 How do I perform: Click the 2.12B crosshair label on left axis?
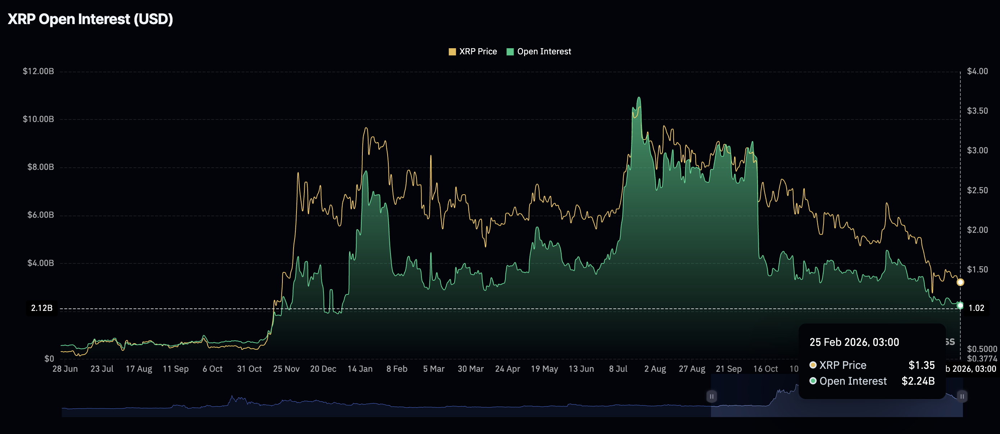pos(41,308)
